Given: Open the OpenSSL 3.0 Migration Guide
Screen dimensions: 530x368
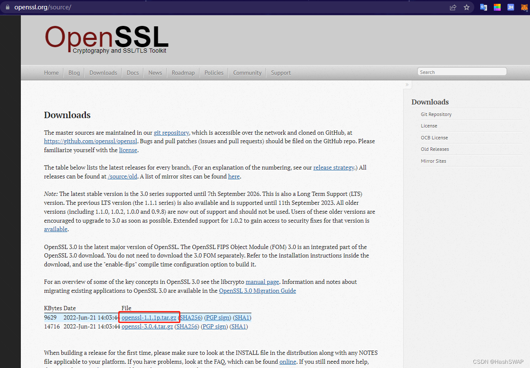Looking at the screenshot, I should 257,291.
